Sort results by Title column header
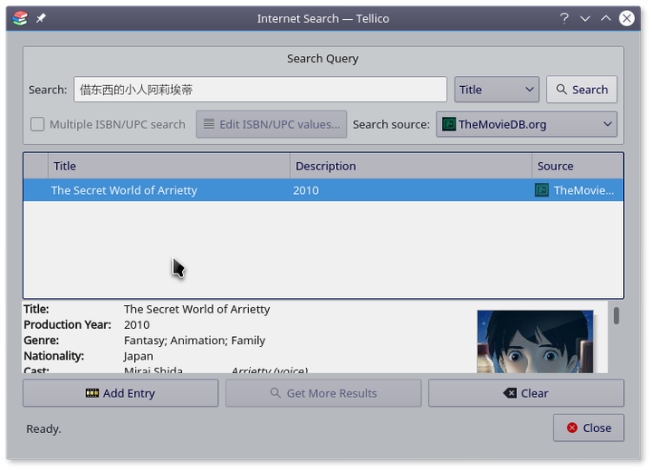The image size is (652, 471). pos(168,166)
